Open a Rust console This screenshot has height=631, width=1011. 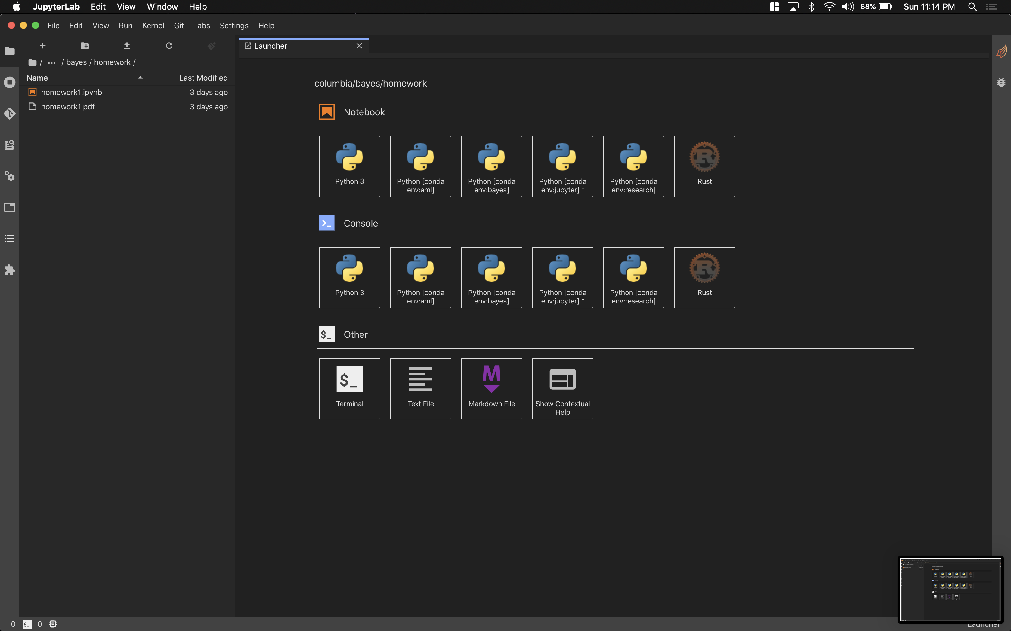tap(705, 278)
